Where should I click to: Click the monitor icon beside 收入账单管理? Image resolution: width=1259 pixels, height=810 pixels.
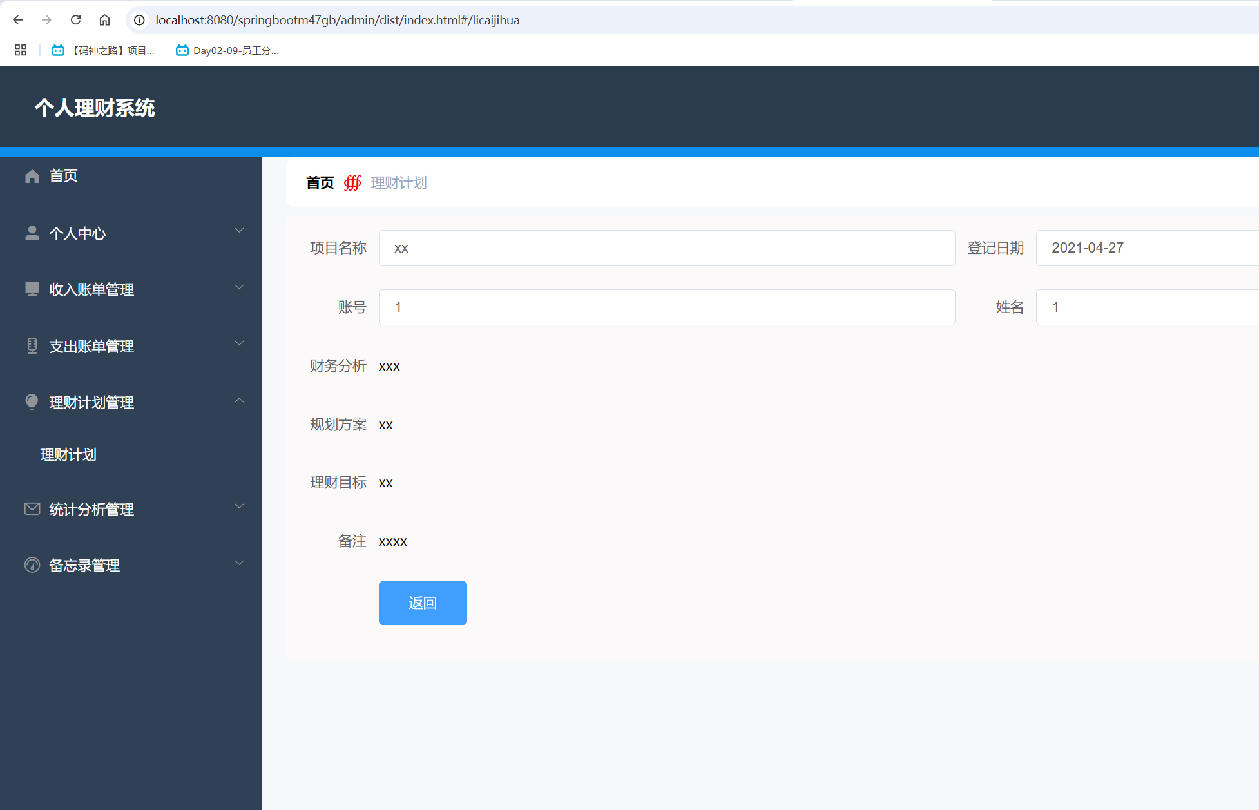tap(32, 289)
